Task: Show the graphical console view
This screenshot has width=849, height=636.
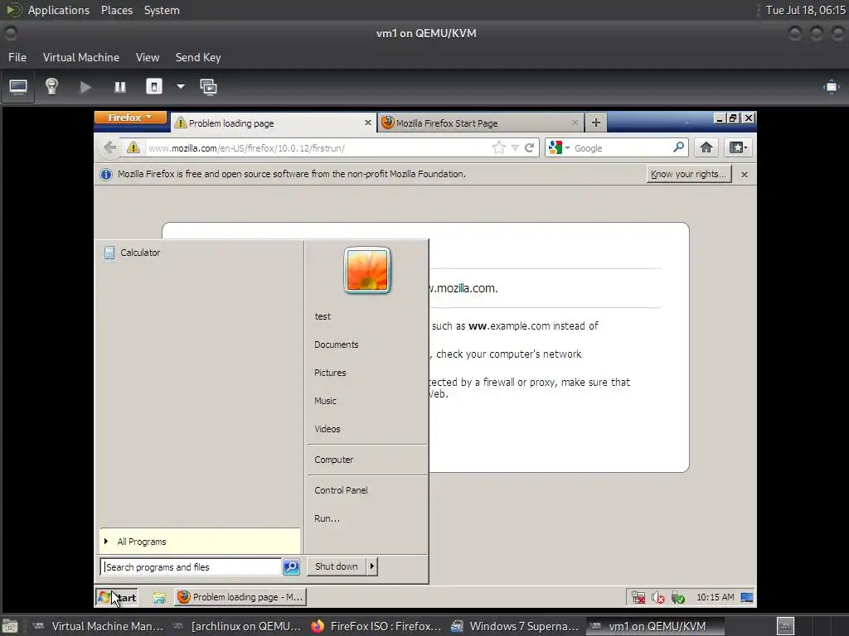Action: pyautogui.click(x=18, y=86)
